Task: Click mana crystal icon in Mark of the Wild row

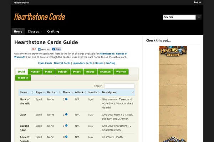Action: (66, 99)
